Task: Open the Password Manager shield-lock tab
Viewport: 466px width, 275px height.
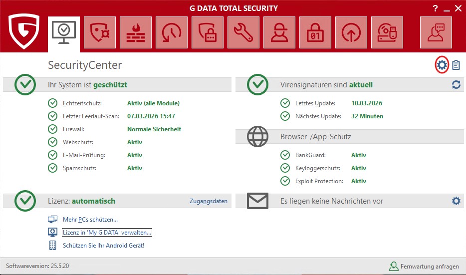Action: (x=208, y=32)
